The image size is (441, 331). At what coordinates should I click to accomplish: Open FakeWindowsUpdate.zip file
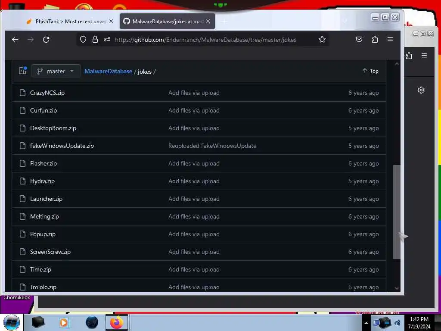click(x=62, y=146)
